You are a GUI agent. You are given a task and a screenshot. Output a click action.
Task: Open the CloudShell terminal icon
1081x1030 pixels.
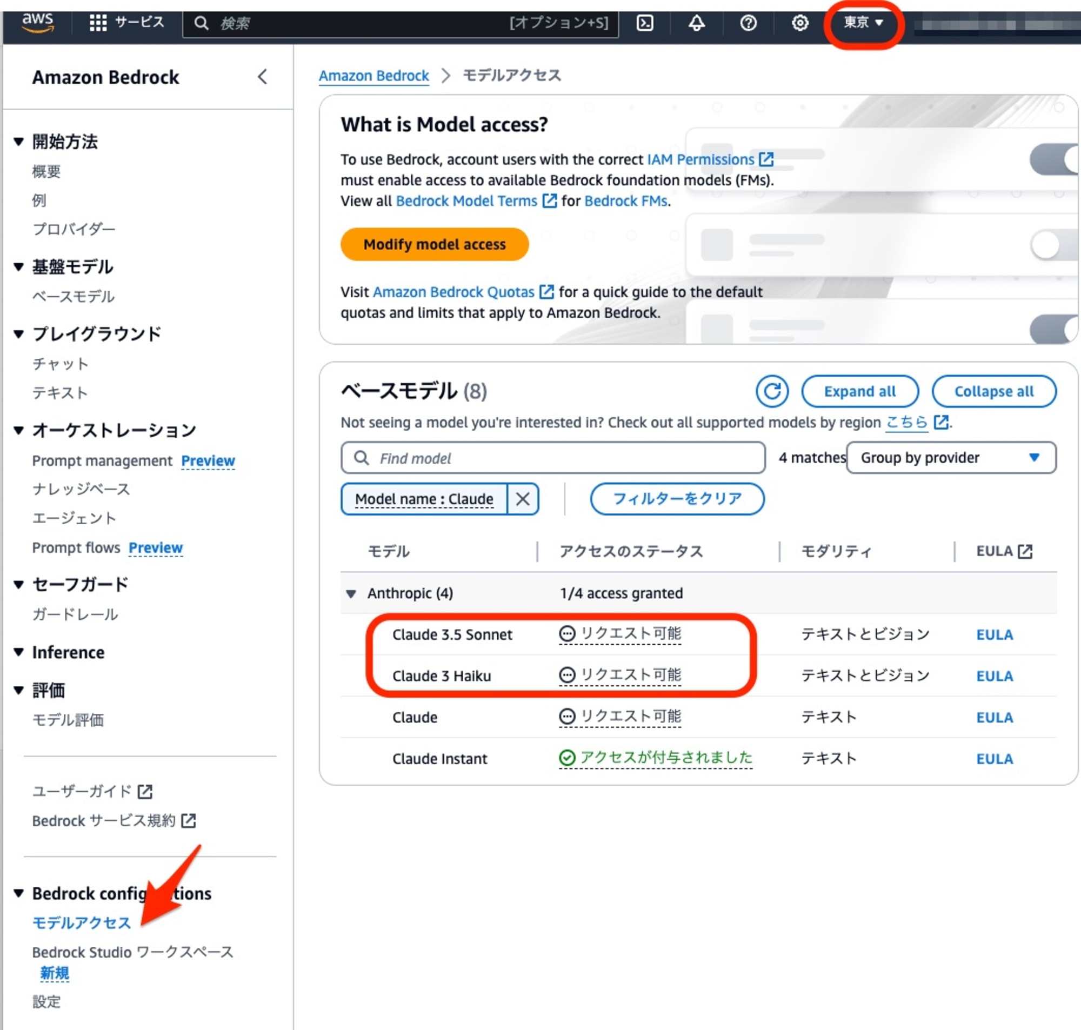[644, 23]
